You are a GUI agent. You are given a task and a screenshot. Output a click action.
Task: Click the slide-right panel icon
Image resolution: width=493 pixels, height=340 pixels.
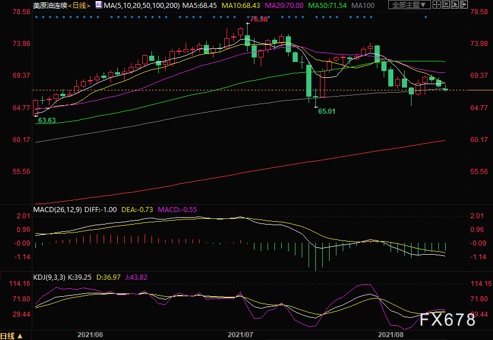pos(464,5)
